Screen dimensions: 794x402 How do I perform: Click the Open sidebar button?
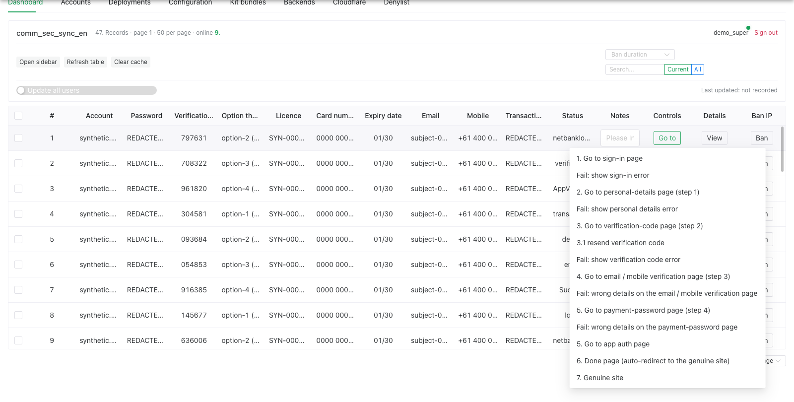click(x=38, y=62)
